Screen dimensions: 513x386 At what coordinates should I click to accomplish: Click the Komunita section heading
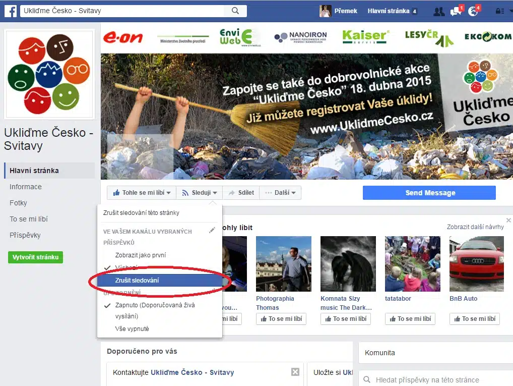[380, 353]
